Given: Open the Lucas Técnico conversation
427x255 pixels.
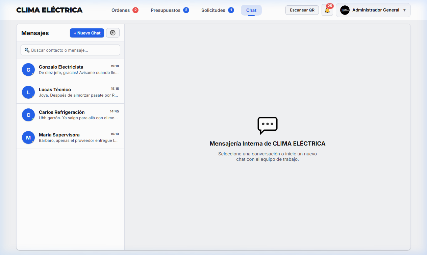Looking at the screenshot, I should (70, 92).
